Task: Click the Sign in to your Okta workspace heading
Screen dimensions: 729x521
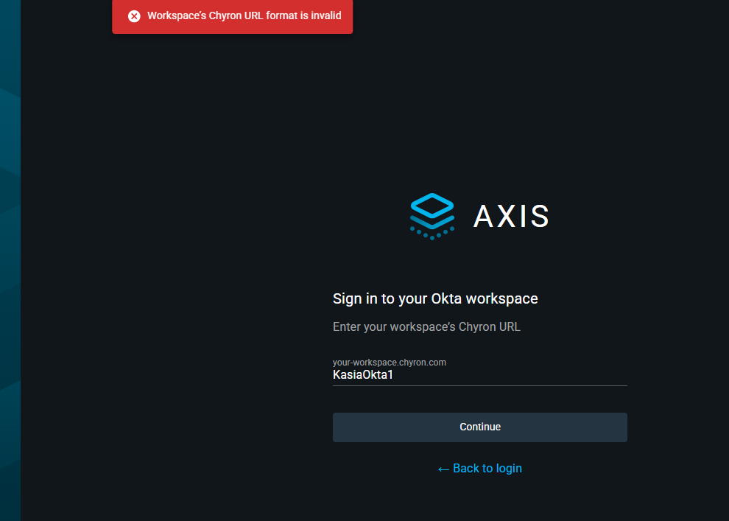Action: 435,299
